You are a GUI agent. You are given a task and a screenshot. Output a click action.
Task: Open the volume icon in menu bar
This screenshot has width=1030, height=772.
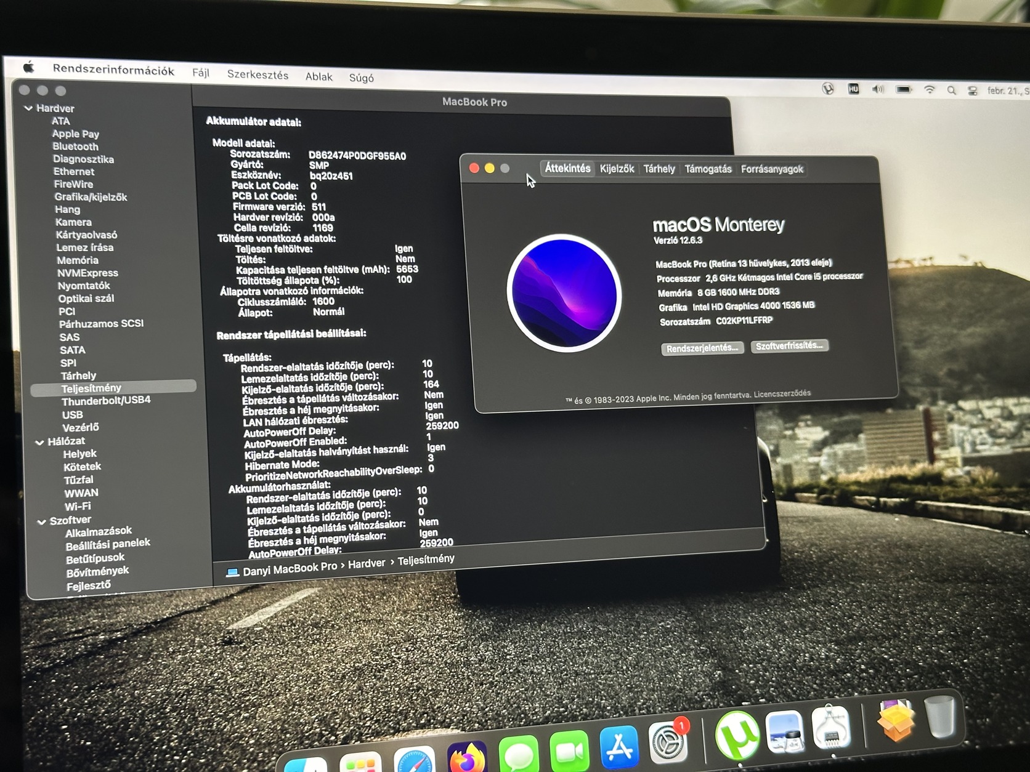877,89
